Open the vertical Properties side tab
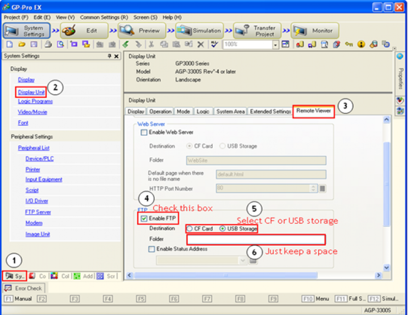 (400, 79)
